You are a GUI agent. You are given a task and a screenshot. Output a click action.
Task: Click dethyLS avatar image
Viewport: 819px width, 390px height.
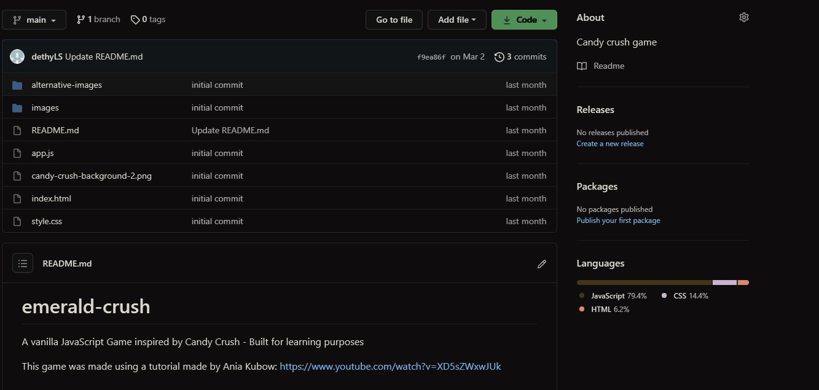[x=17, y=57]
